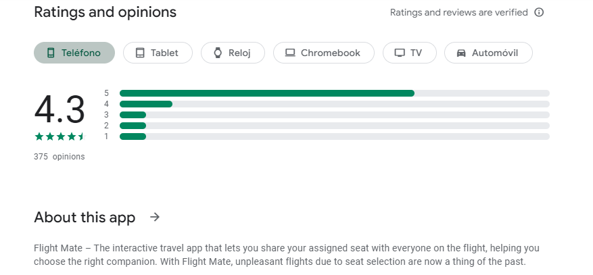Expand About this app with arrow
Viewport: 593px width, 275px height.
[x=155, y=217]
